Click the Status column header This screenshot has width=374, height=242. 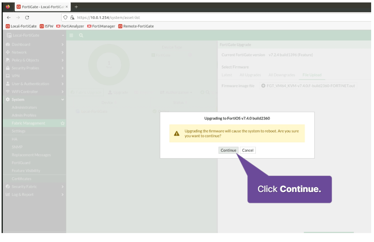[x=180, y=102]
